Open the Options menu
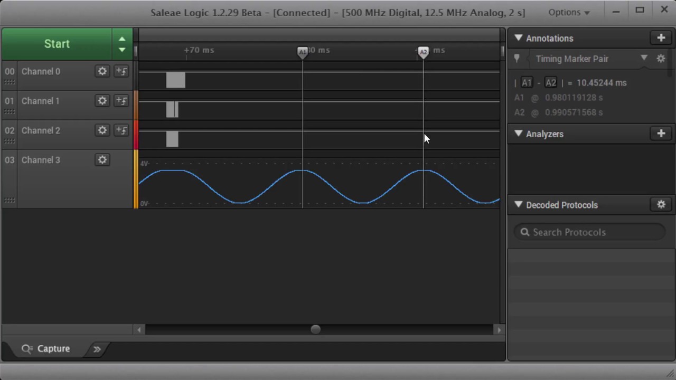676x380 pixels. tap(569, 12)
